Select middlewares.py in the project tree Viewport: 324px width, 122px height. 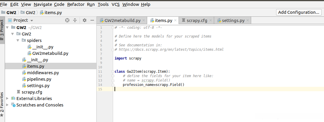click(43, 73)
